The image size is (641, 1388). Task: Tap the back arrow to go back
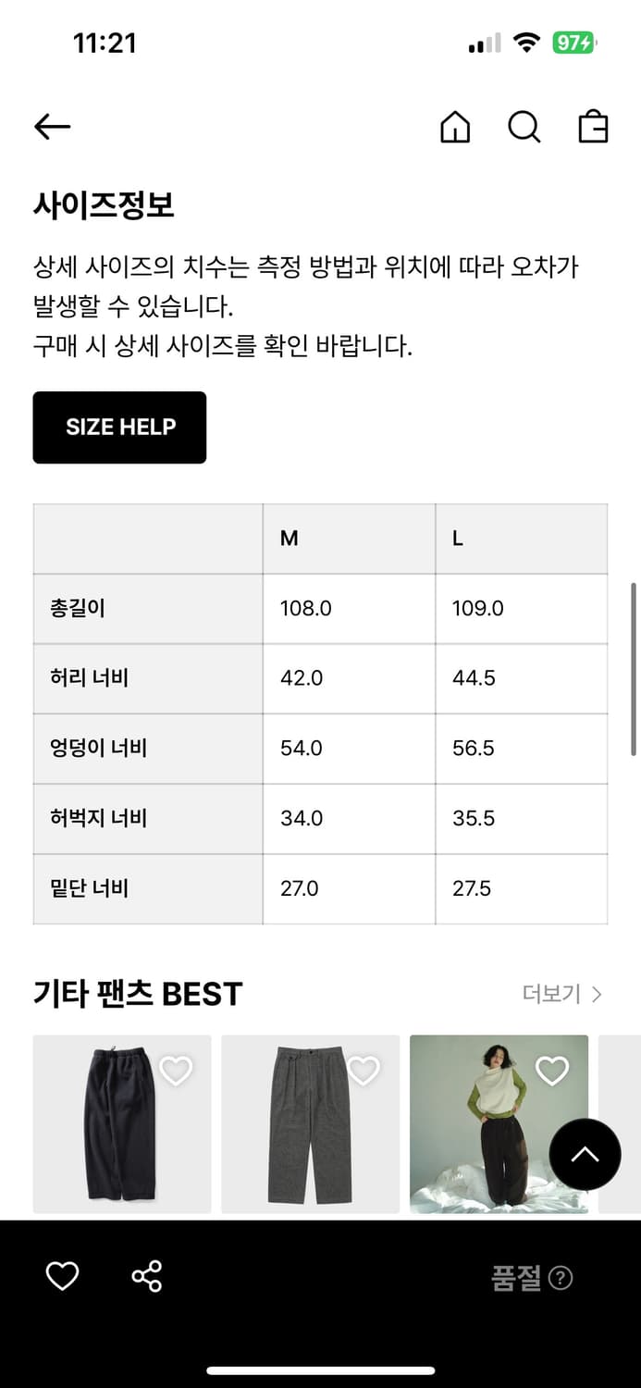point(52,127)
